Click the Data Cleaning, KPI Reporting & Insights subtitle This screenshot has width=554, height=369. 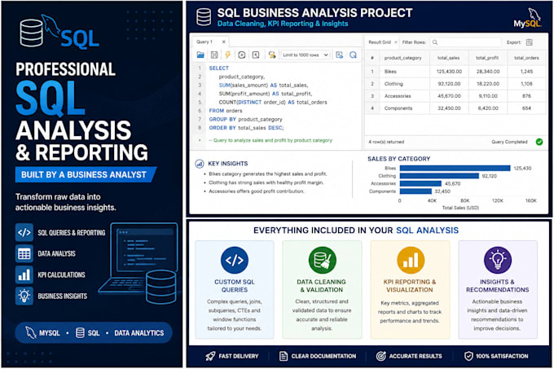(x=283, y=24)
